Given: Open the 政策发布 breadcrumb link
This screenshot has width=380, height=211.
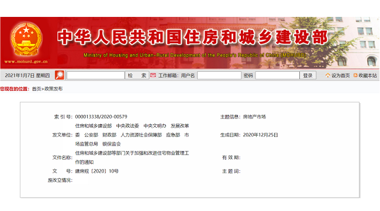Looking at the screenshot, I should [53, 89].
